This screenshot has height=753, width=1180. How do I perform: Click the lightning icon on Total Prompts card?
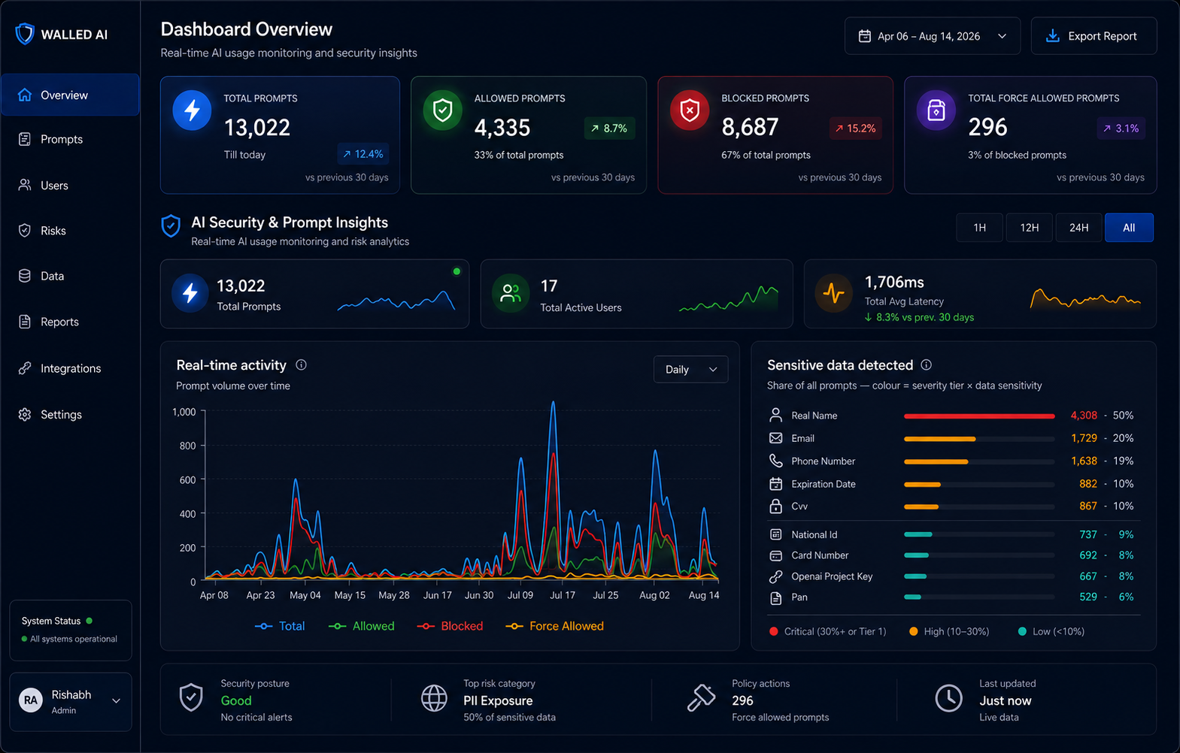[193, 110]
